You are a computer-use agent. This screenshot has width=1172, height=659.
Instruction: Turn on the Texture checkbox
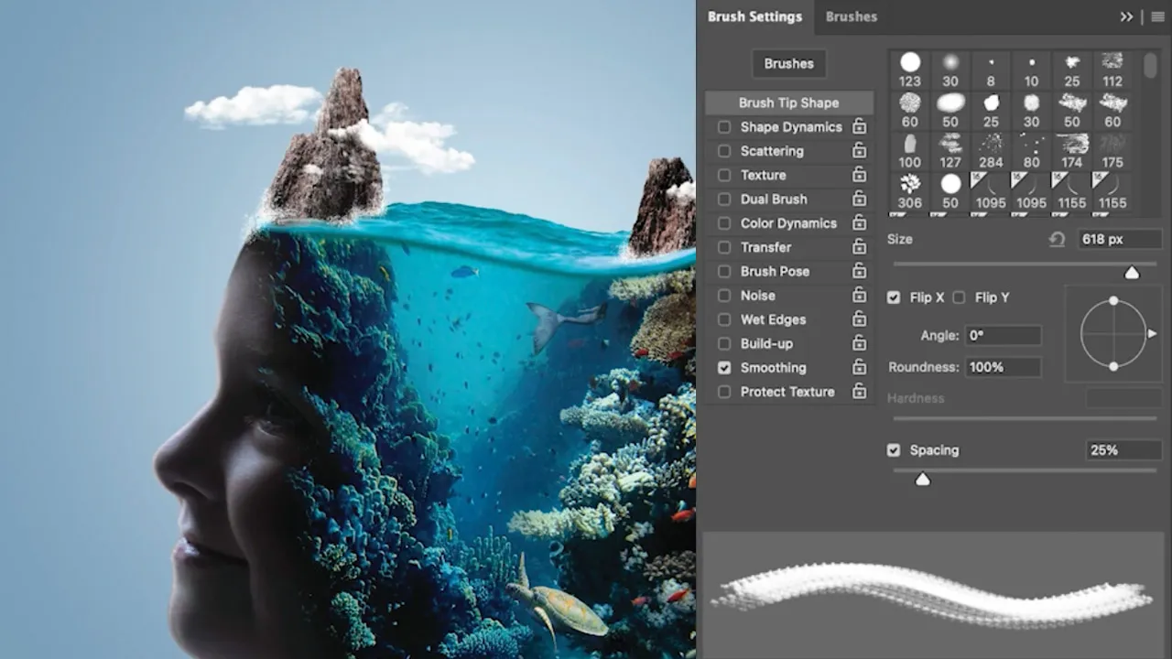pos(724,175)
